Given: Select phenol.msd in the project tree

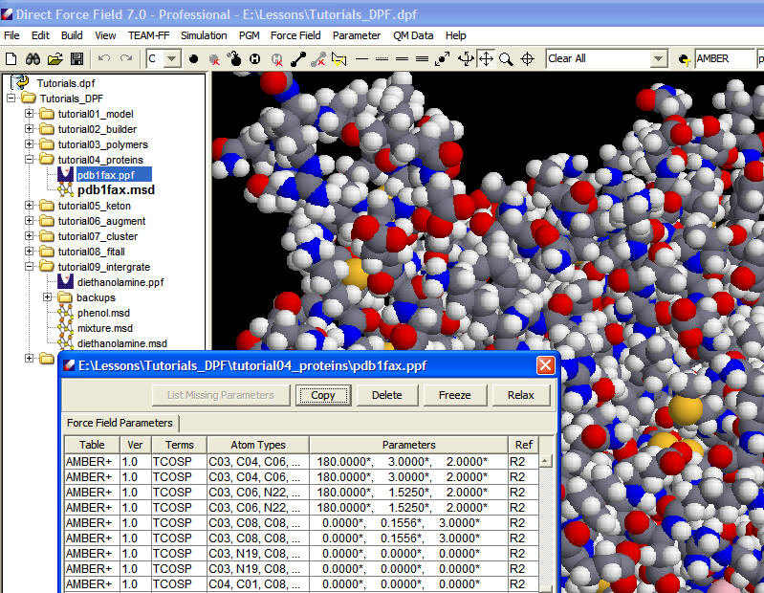Looking at the screenshot, I should tap(103, 313).
